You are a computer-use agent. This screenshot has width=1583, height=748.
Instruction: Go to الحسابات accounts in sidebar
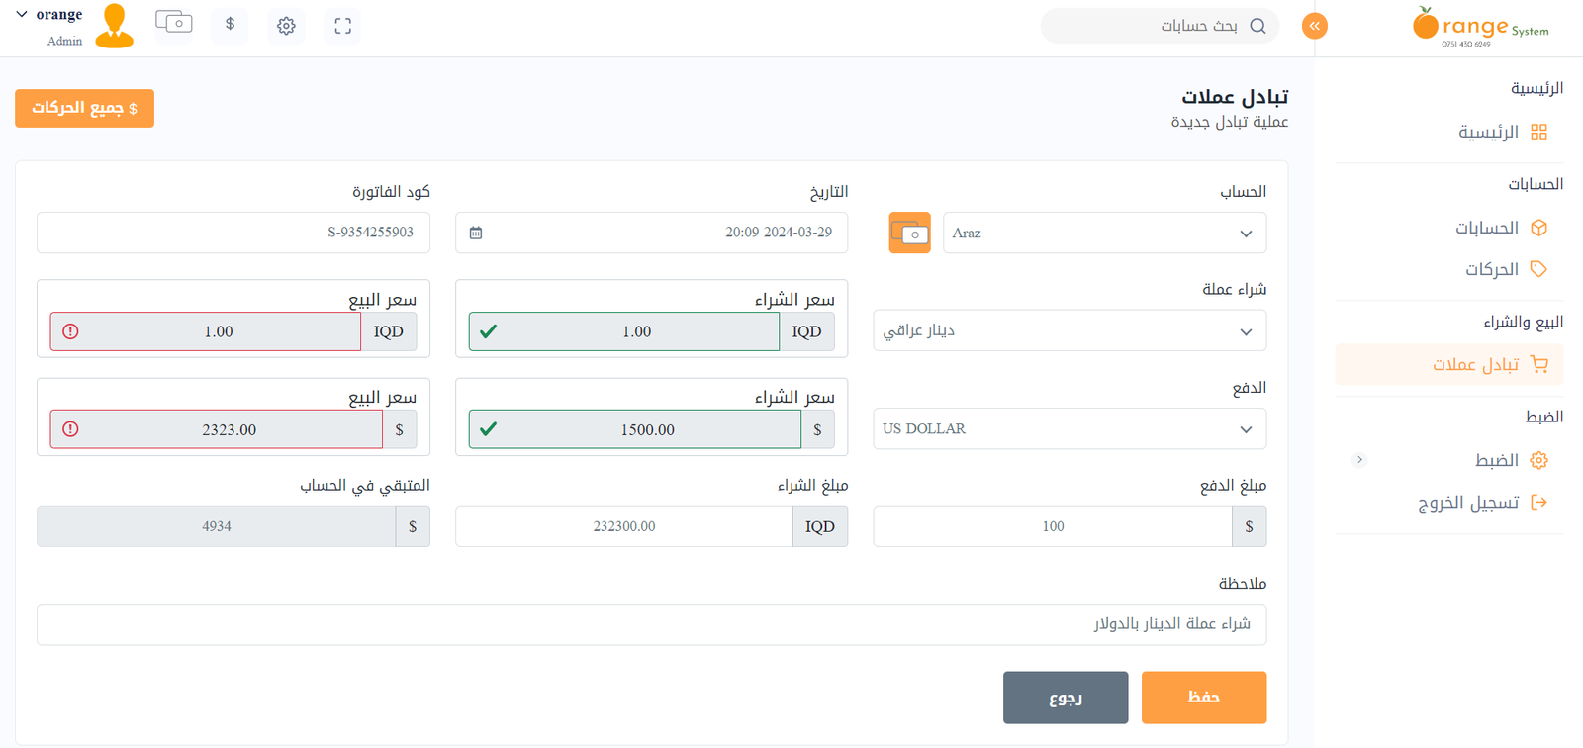point(1487,229)
